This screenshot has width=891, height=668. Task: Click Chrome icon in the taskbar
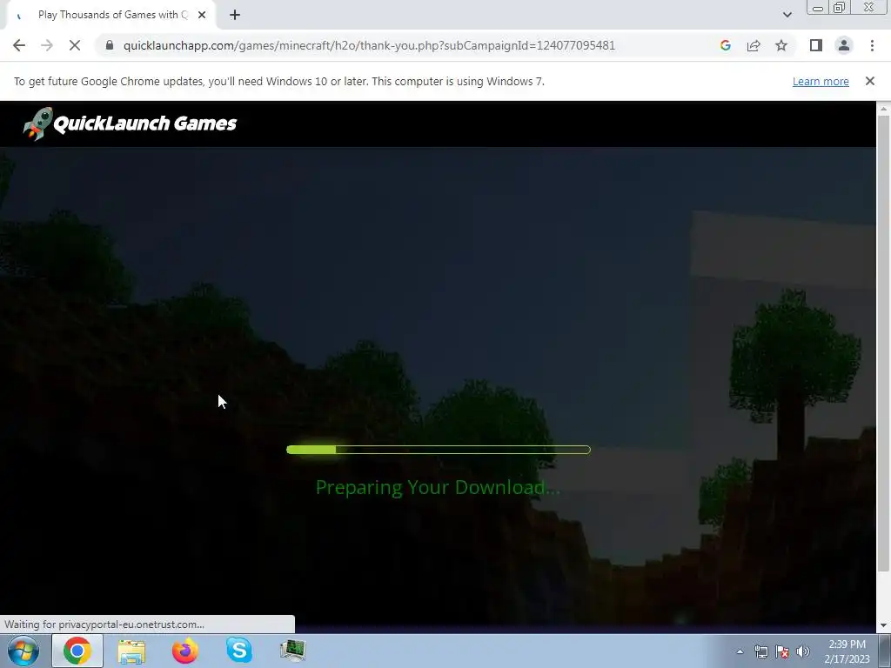pos(77,651)
